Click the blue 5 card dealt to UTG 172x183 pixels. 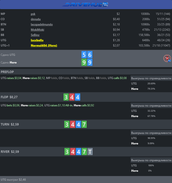click(84, 55)
